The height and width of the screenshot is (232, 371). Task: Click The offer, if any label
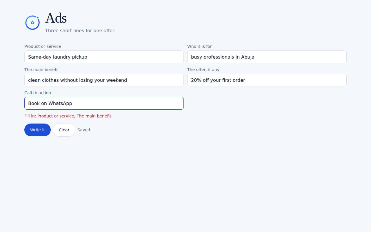pyautogui.click(x=203, y=70)
